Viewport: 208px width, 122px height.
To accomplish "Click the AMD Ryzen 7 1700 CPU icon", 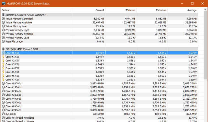I will point(3,49).
